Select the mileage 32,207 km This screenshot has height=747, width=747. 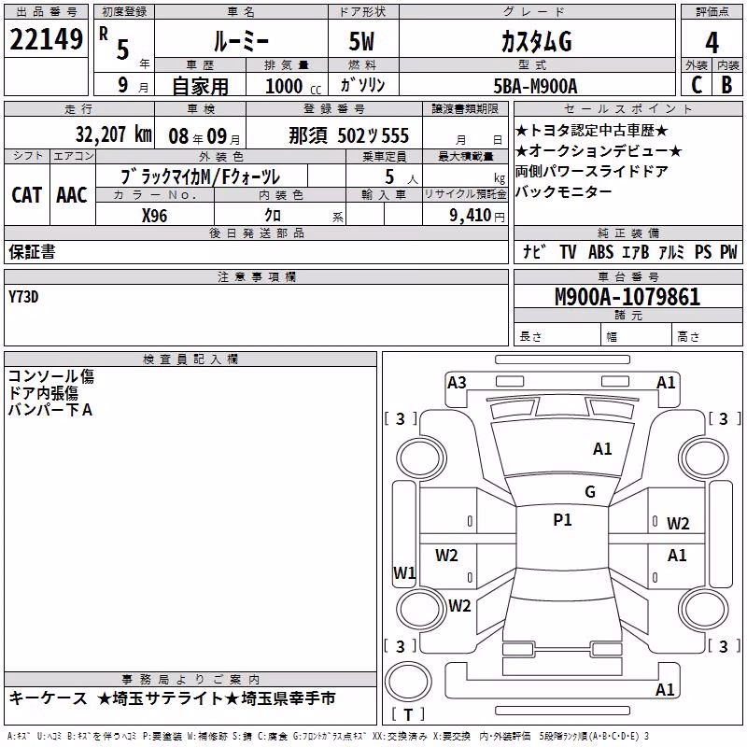[113, 134]
